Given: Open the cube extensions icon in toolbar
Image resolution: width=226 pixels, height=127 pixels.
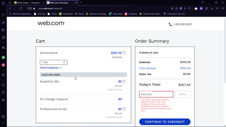Looking at the screenshot, I should pos(206,8).
